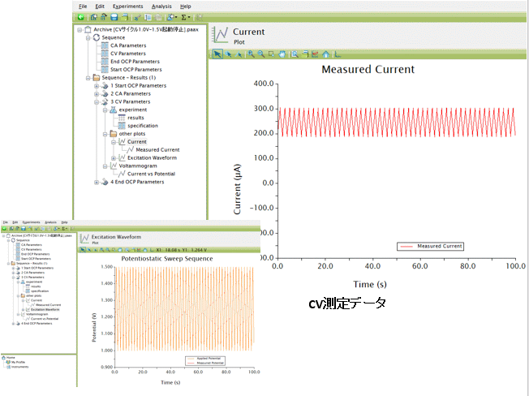Open File menu in small Excitation Waveform window

6,222
